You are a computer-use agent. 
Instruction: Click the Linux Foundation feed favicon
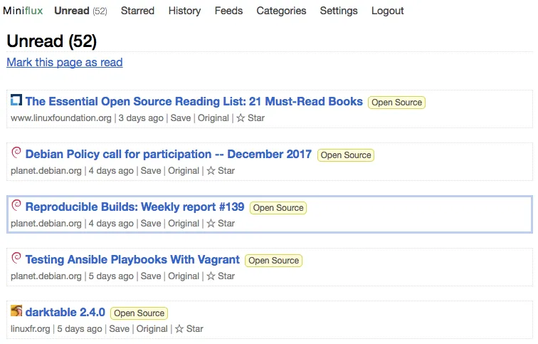coord(16,100)
